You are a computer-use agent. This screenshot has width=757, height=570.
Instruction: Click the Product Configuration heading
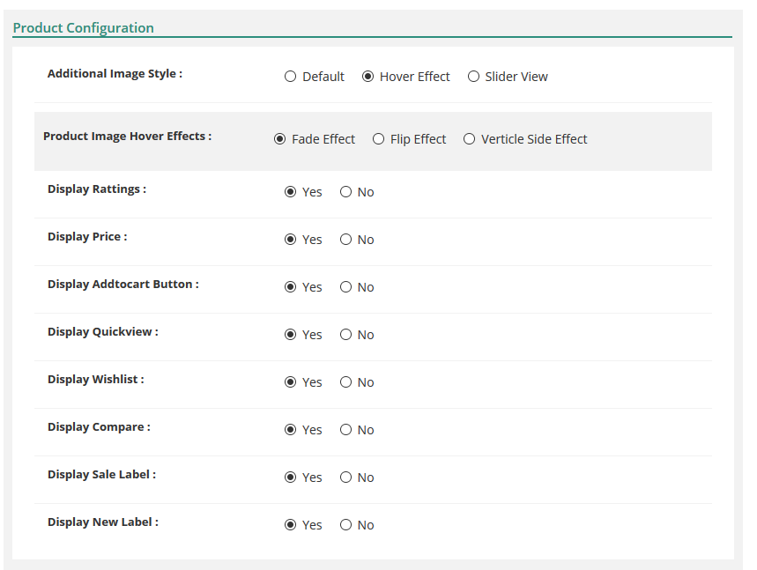(83, 28)
